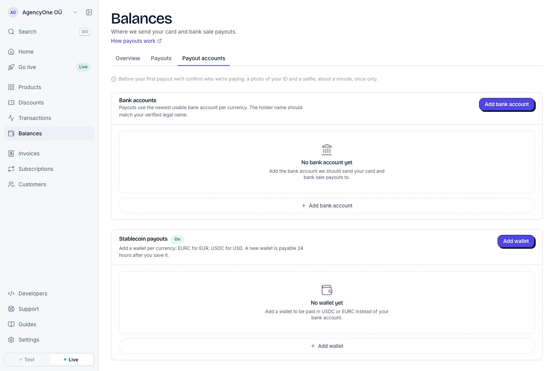Click the Subscriptions repeat icon
The height and width of the screenshot is (371, 555).
click(11, 169)
